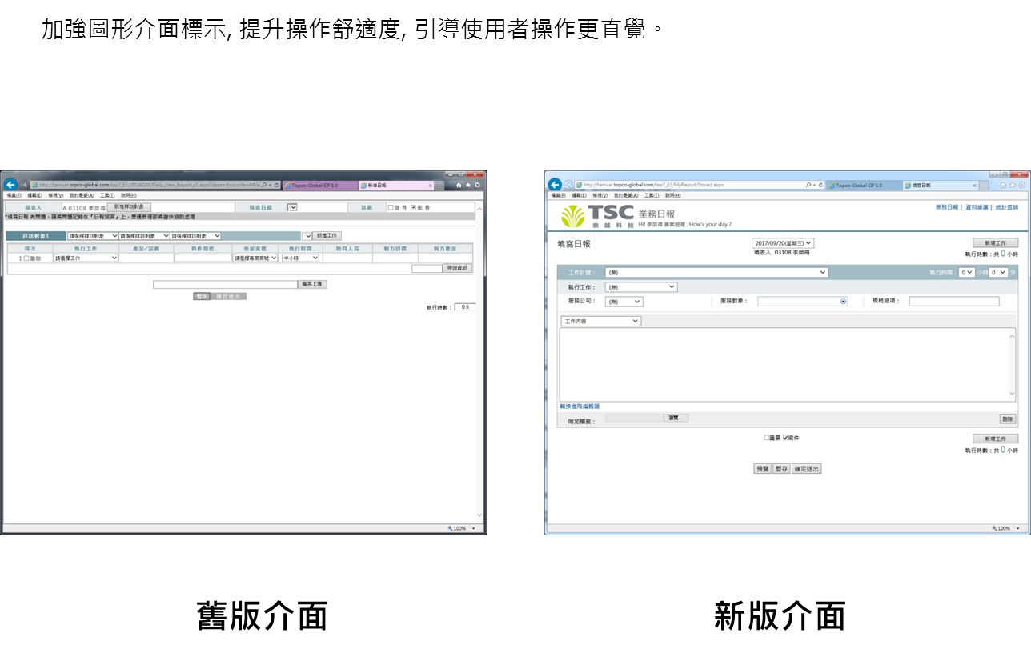The width and height of the screenshot is (1031, 657).
Task: Open the 2017/09/20 date dropdown
Action: click(x=783, y=243)
